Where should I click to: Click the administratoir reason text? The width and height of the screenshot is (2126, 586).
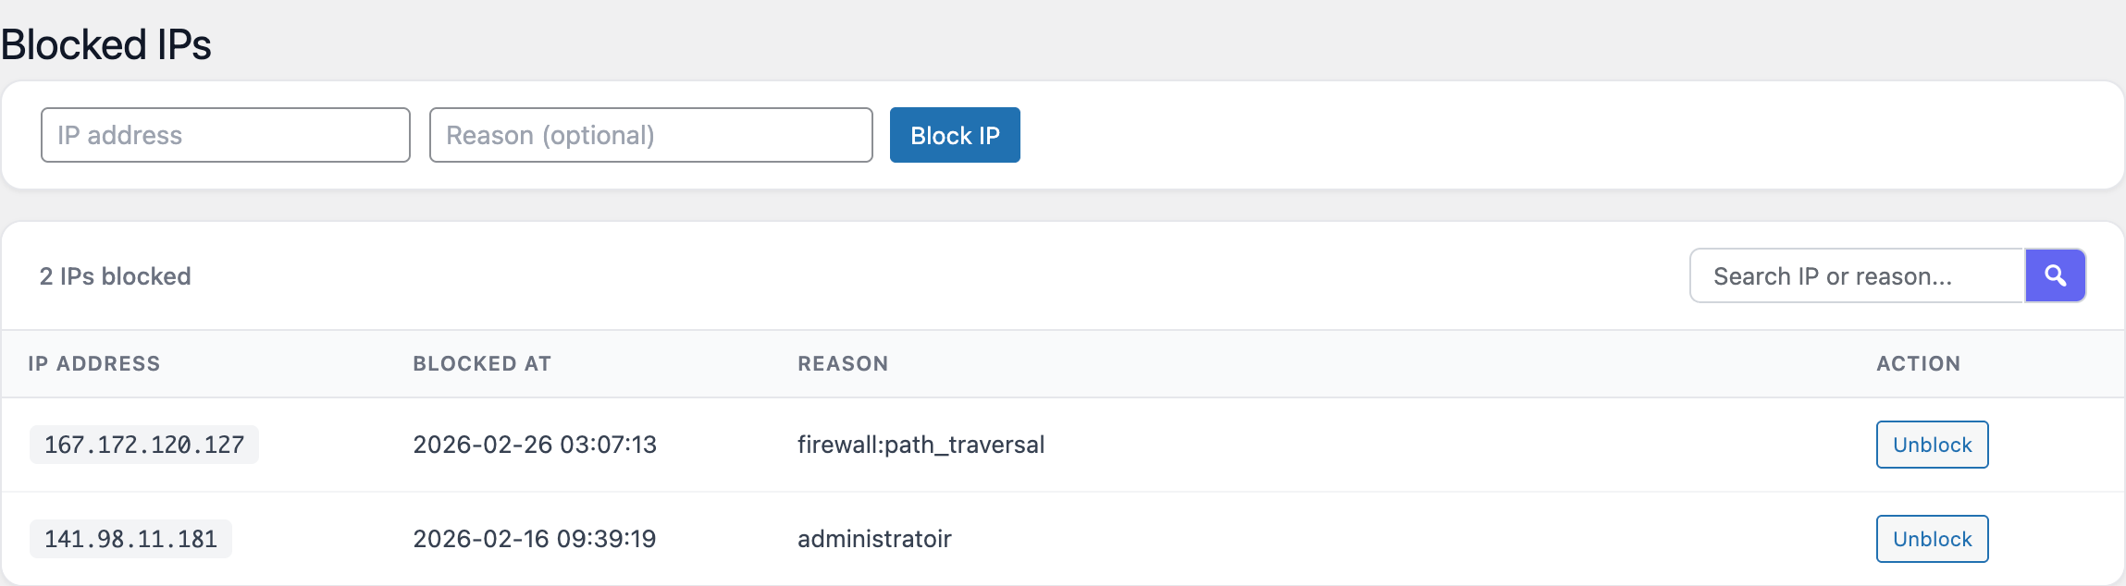tap(874, 539)
